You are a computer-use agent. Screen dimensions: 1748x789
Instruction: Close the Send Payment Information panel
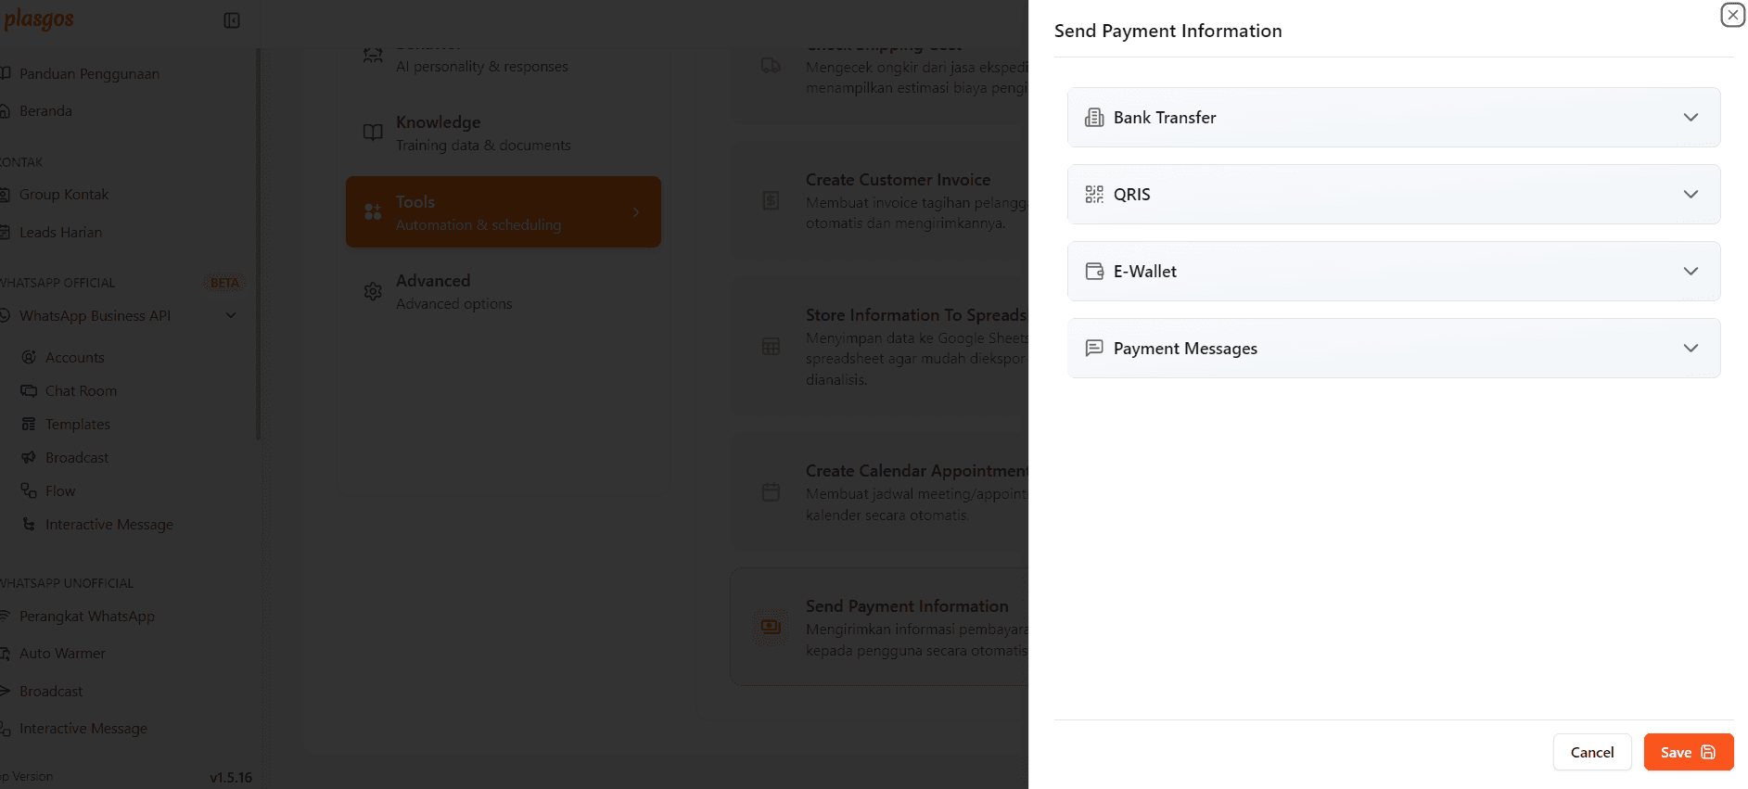[1732, 15]
